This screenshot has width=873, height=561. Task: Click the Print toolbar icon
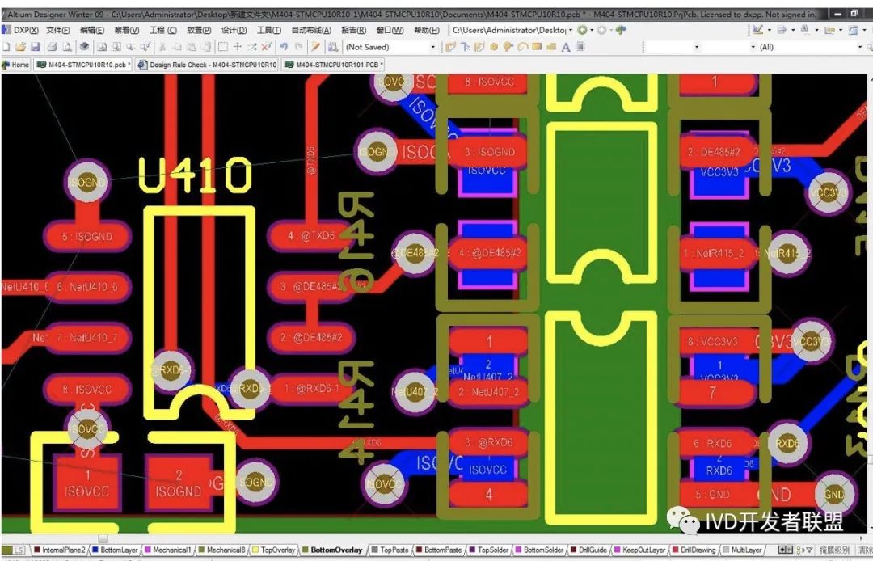coord(53,47)
